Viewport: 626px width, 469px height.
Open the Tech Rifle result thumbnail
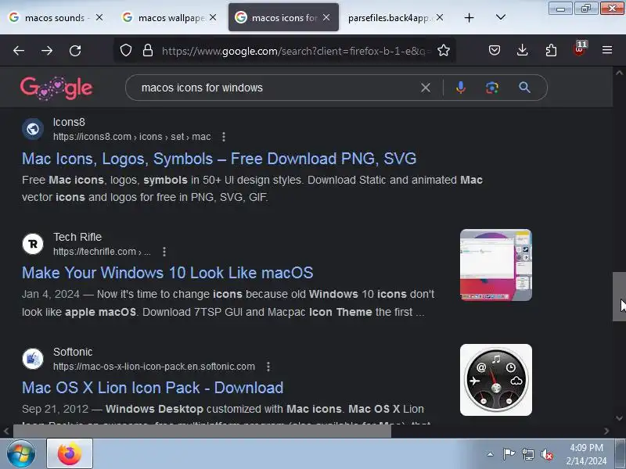point(496,265)
